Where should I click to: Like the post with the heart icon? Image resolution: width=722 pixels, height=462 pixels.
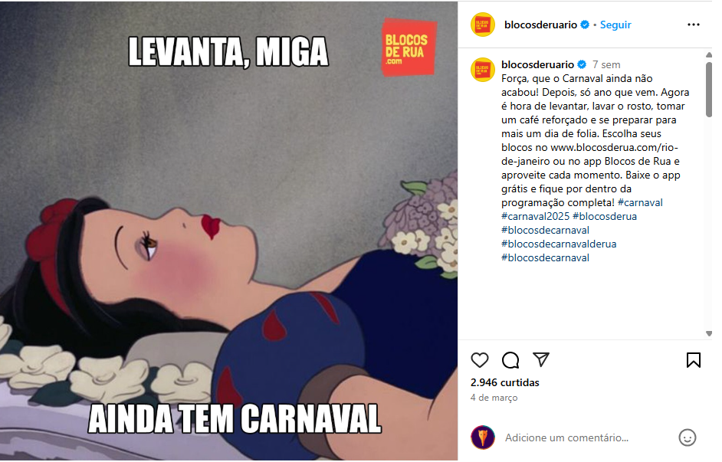pyautogui.click(x=479, y=360)
